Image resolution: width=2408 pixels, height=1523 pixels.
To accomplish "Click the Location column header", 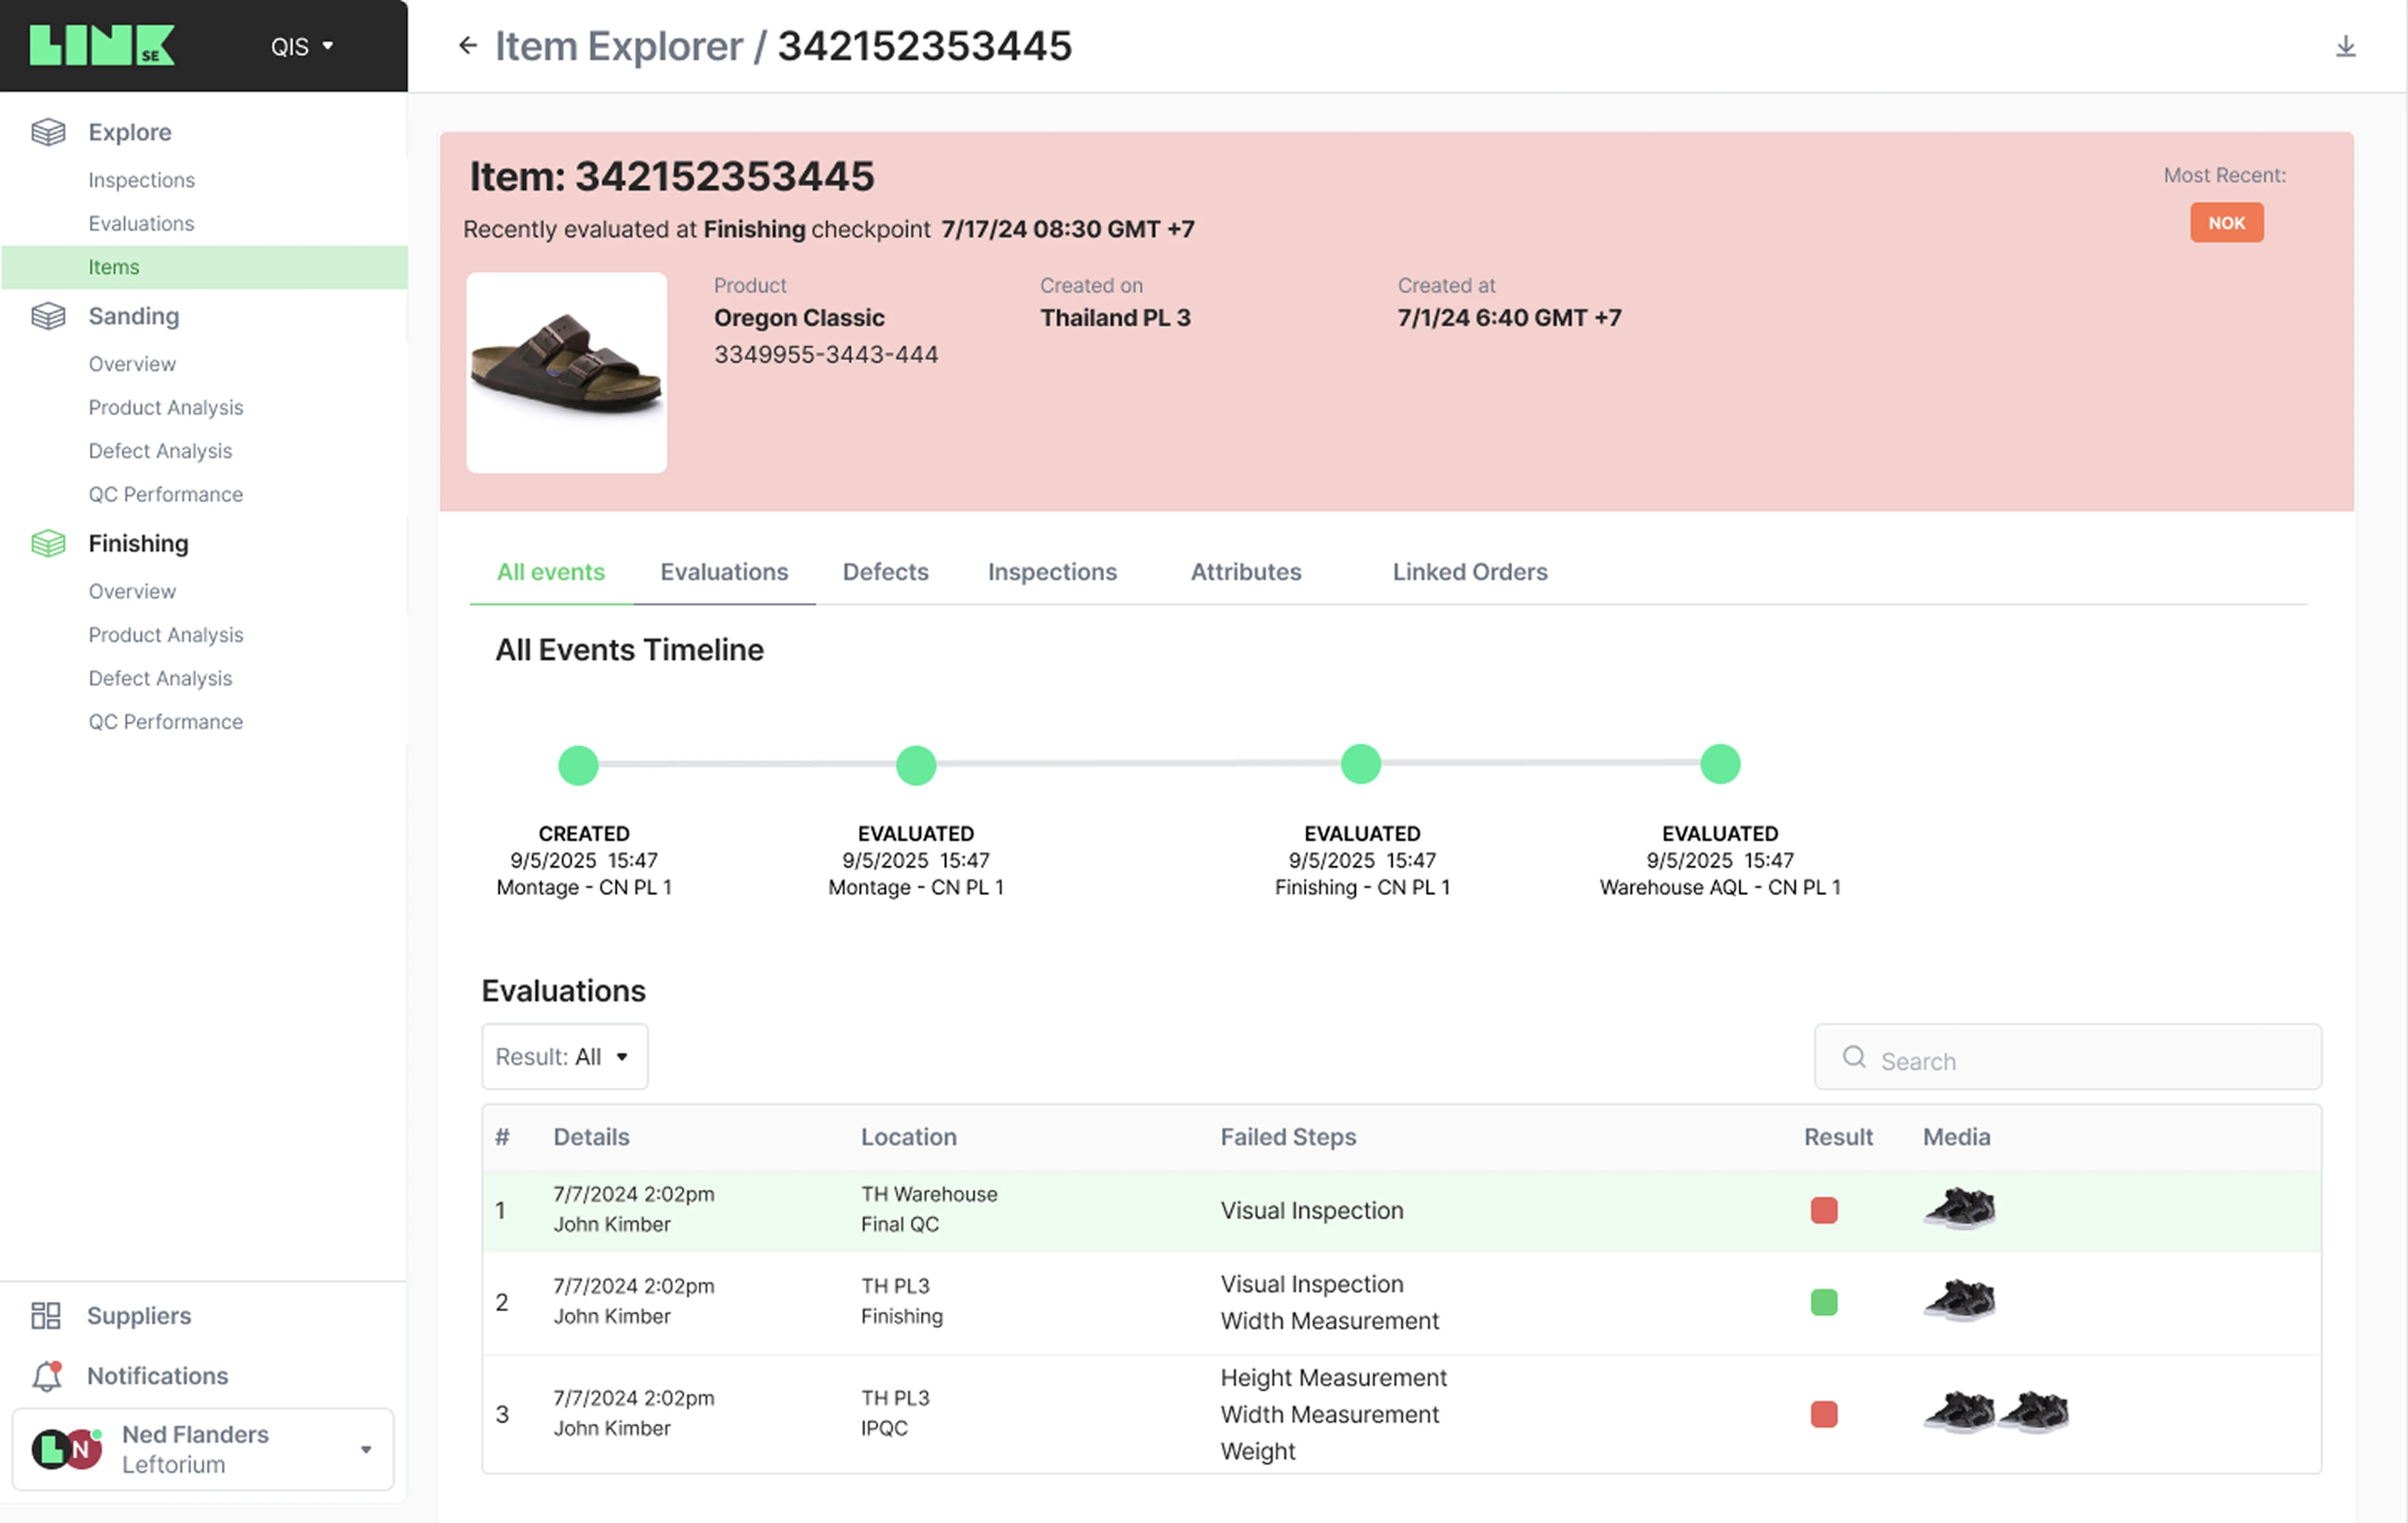I will [x=909, y=1137].
